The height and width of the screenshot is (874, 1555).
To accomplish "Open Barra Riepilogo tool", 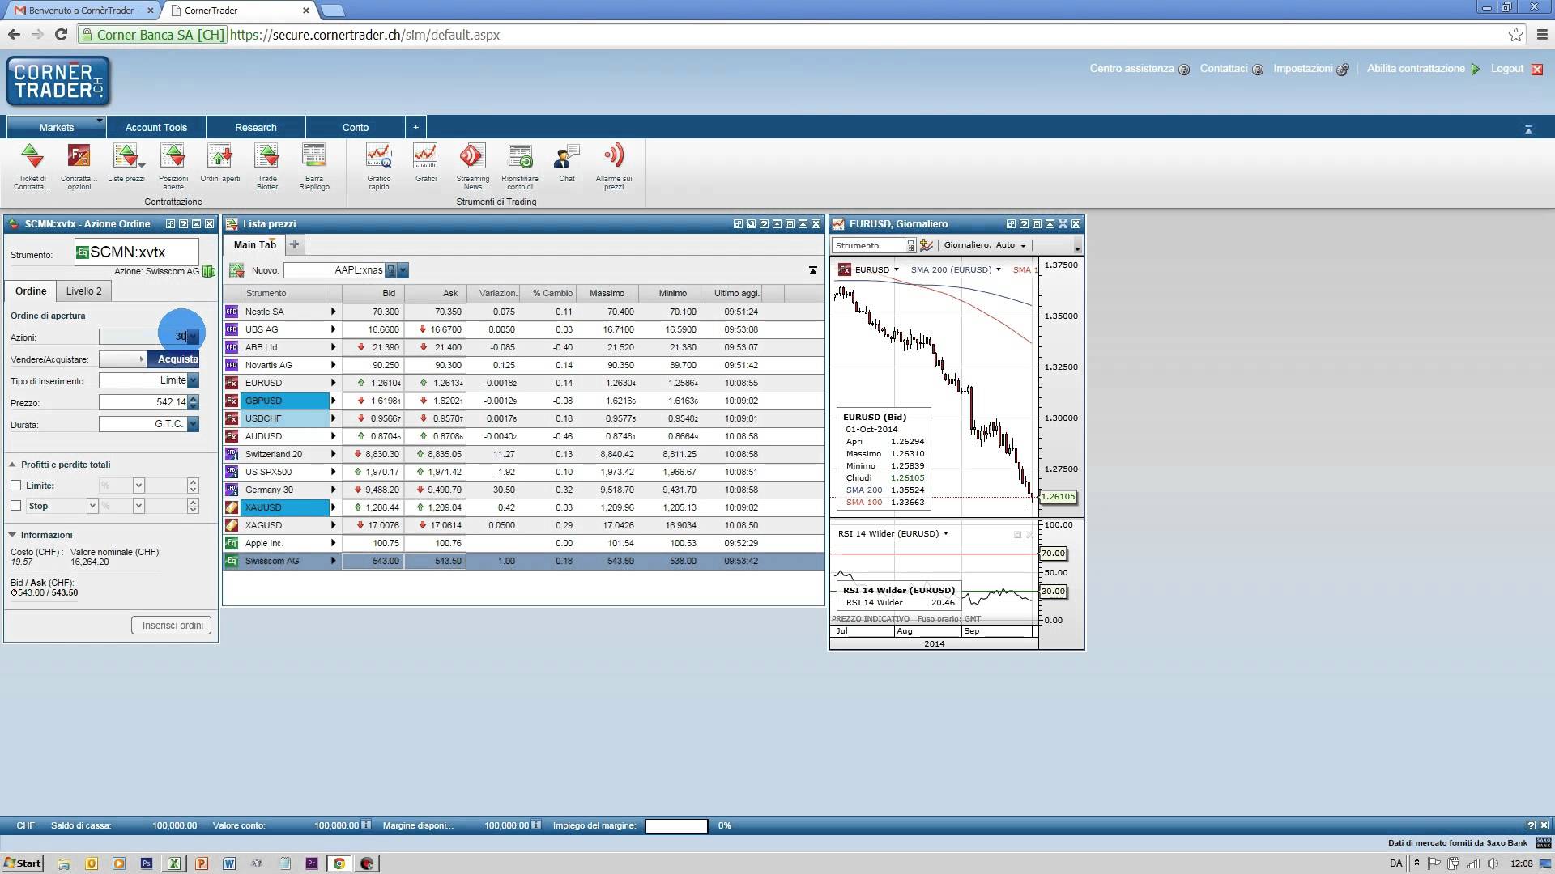I will (313, 167).
